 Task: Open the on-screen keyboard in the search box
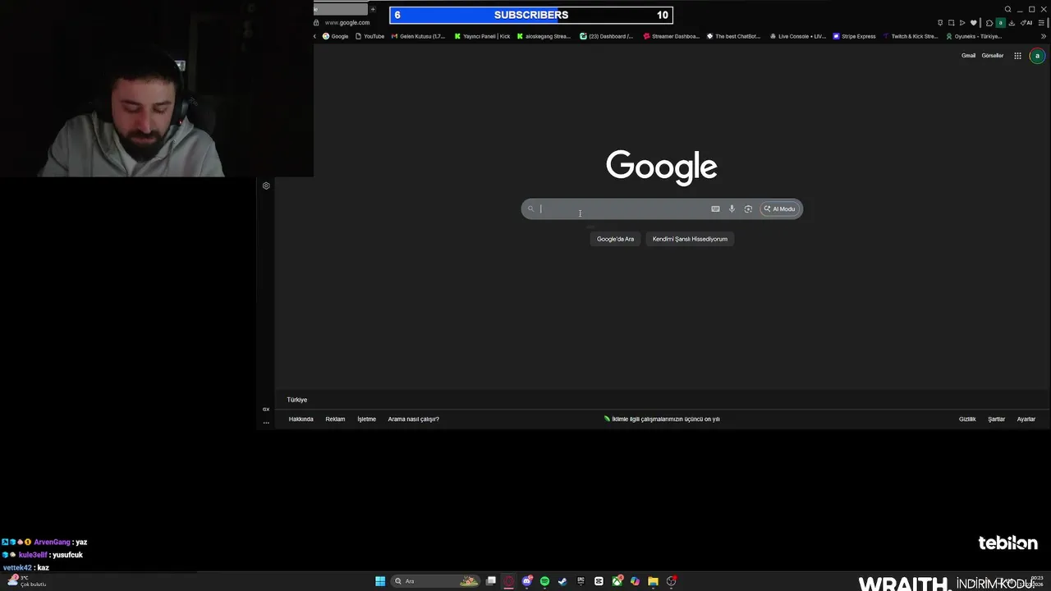(715, 209)
